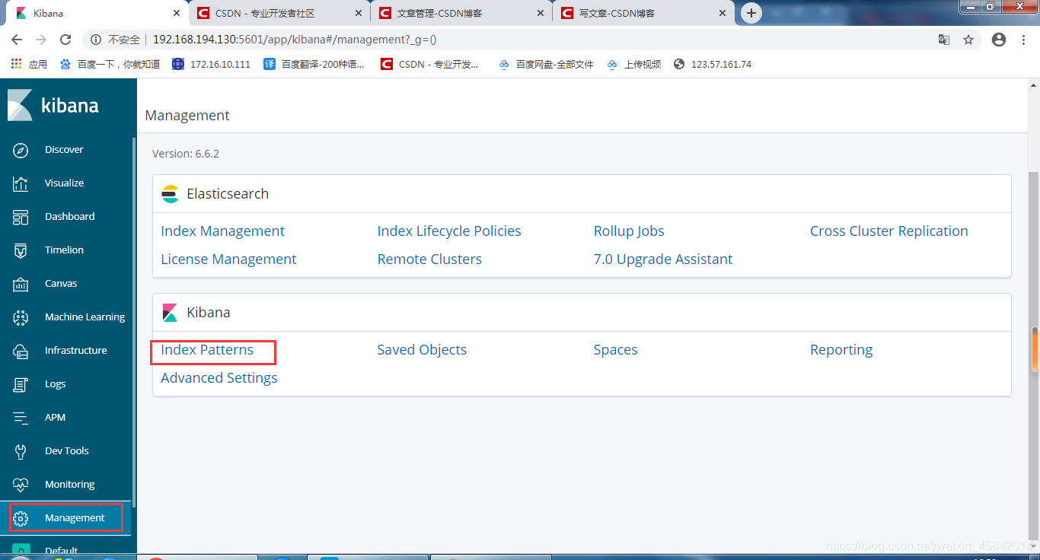The height and width of the screenshot is (560, 1040).
Task: Open the Remote Clusters link
Action: tap(429, 259)
